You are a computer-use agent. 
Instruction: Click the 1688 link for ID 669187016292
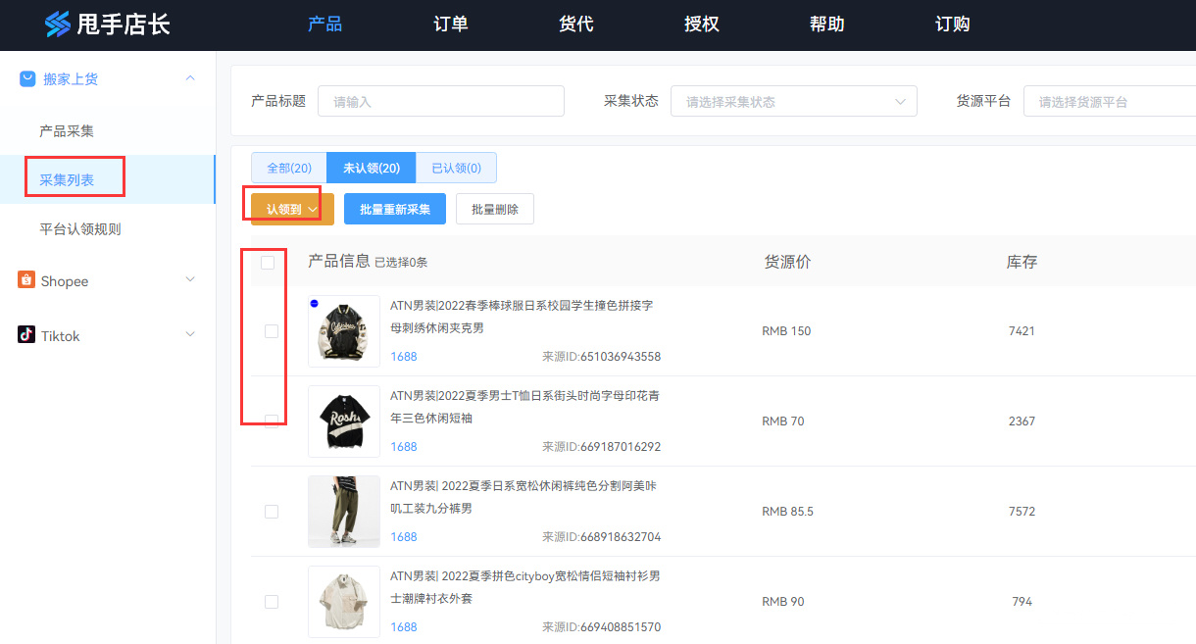404,447
